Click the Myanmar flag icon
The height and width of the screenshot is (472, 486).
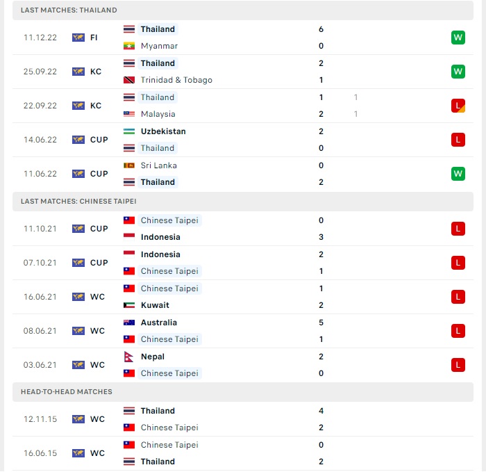[x=129, y=46]
